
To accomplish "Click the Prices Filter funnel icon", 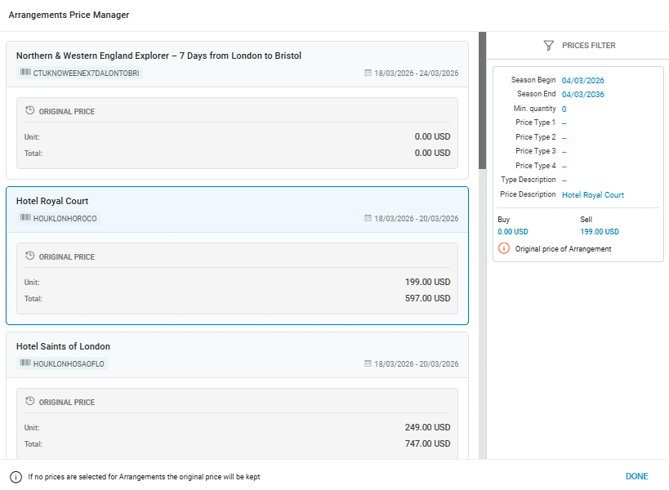I will 549,46.
